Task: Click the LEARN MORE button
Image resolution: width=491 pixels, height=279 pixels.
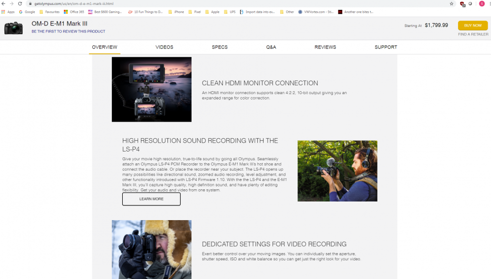Action: [151, 199]
